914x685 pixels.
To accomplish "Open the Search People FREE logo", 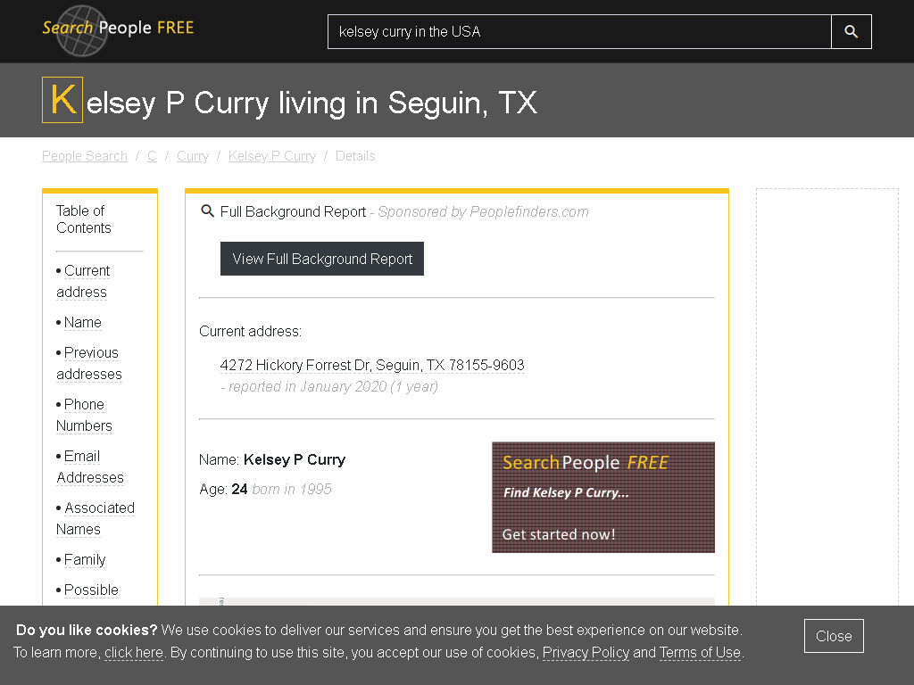I will 118,29.
